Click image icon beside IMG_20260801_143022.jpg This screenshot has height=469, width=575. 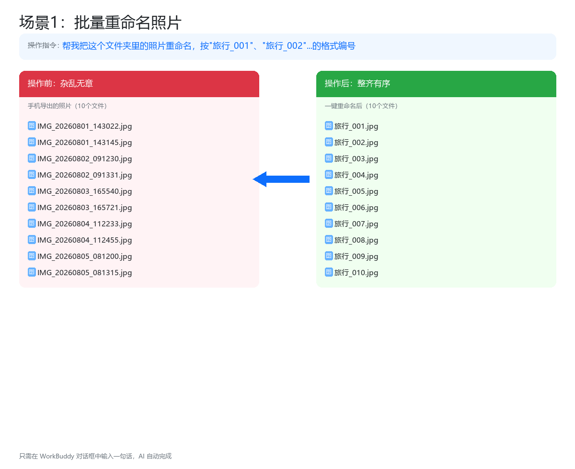tap(32, 125)
